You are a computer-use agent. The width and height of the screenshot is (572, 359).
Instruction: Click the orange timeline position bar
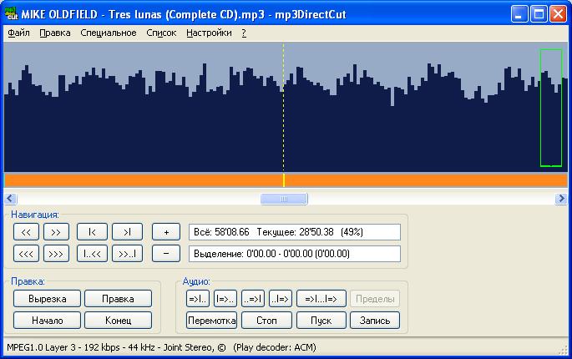click(x=167, y=180)
